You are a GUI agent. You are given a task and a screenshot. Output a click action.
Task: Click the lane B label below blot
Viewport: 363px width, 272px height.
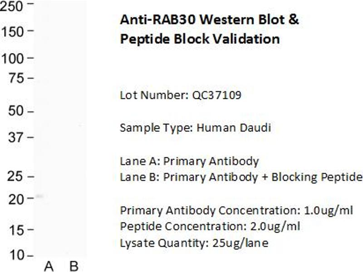[74, 266]
